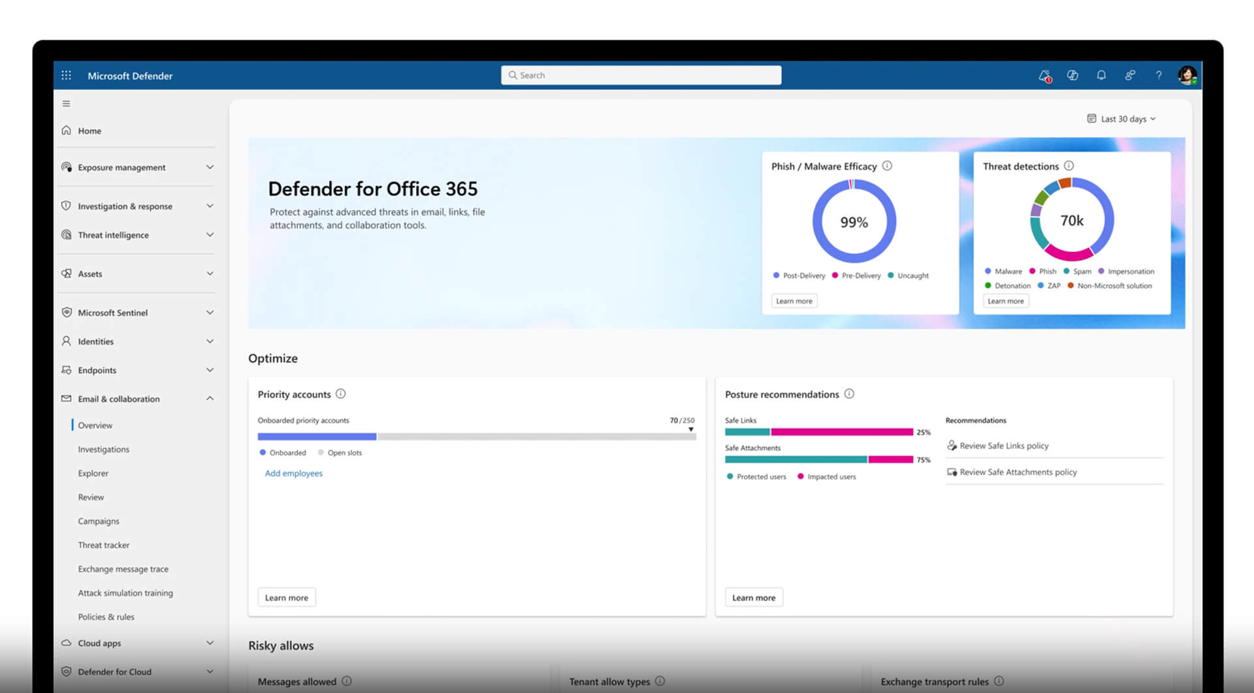The image size is (1254, 693).
Task: Click the Endpoints device icon
Action: (x=66, y=369)
